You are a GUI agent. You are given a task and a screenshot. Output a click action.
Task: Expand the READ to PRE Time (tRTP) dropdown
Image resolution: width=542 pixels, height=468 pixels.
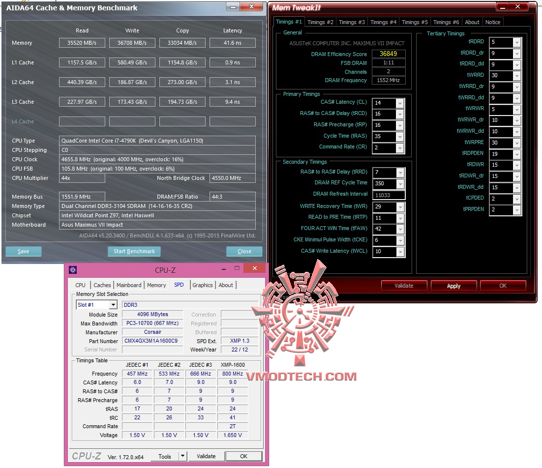coord(400,218)
